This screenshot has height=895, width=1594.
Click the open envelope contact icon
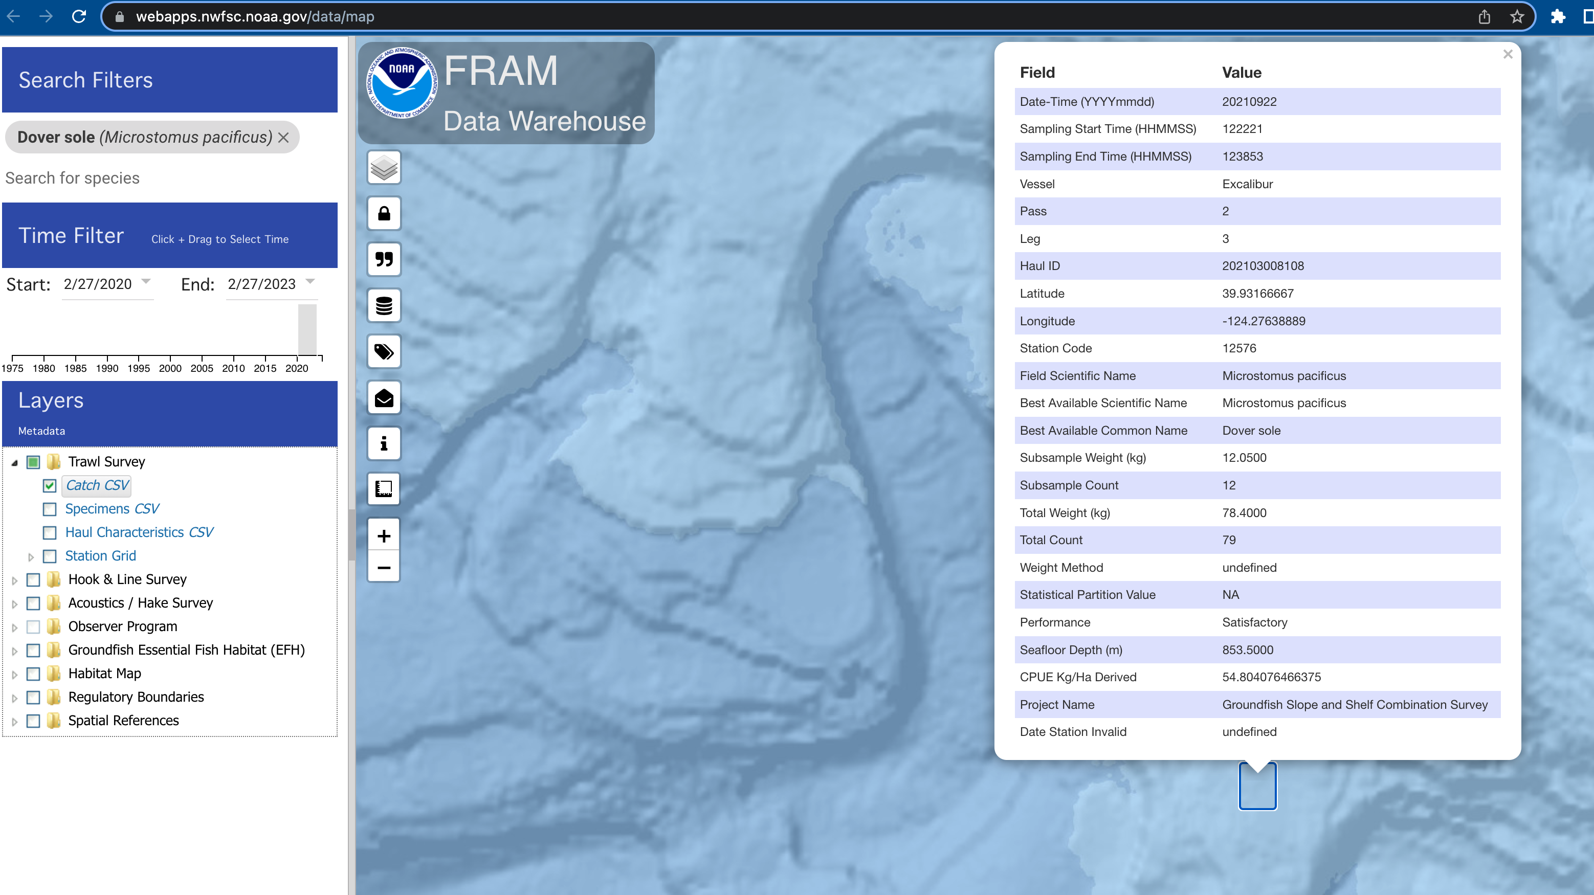click(384, 397)
